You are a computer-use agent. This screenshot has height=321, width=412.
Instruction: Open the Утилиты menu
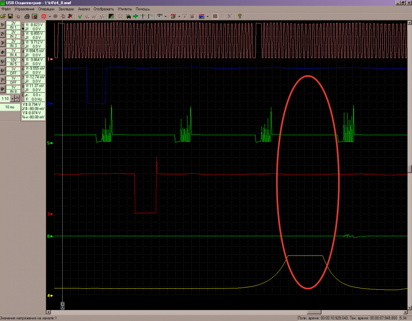tap(125, 9)
